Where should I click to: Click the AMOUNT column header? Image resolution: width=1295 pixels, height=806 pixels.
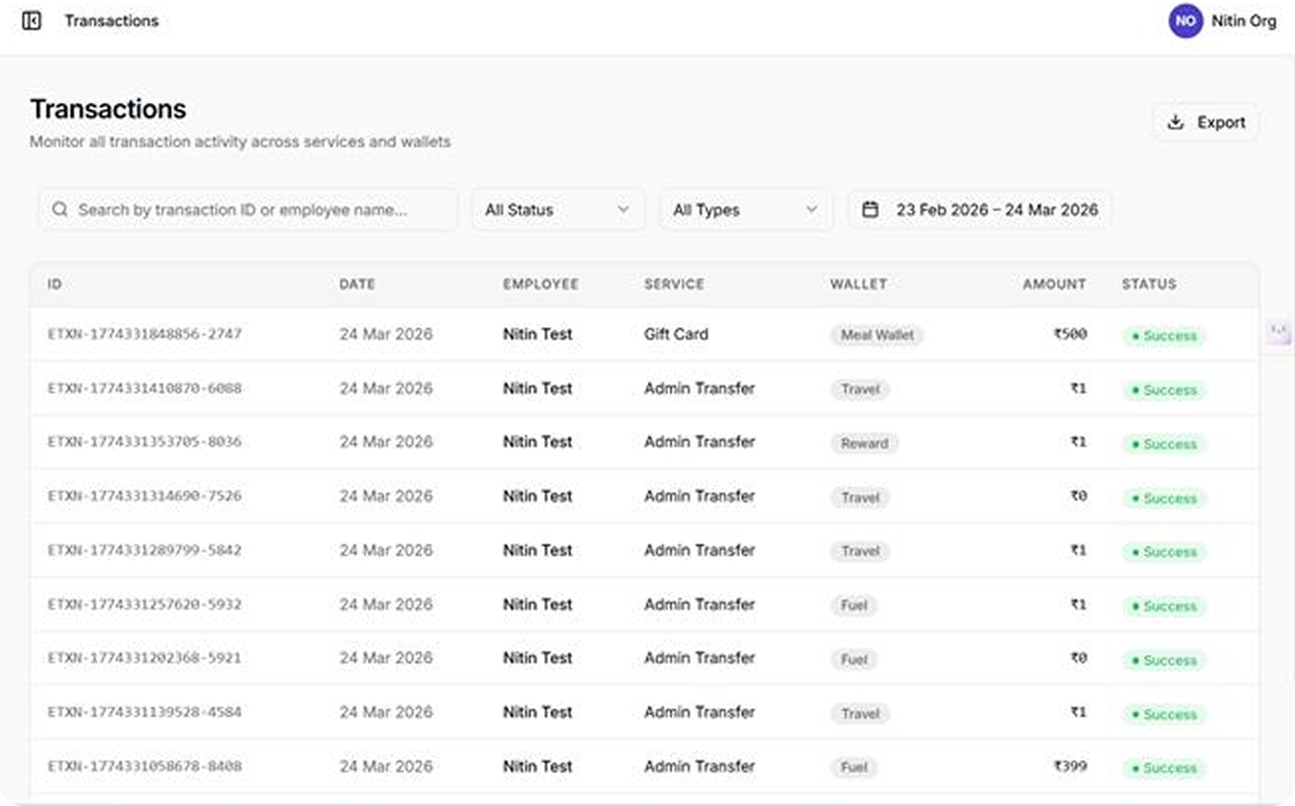click(1055, 284)
